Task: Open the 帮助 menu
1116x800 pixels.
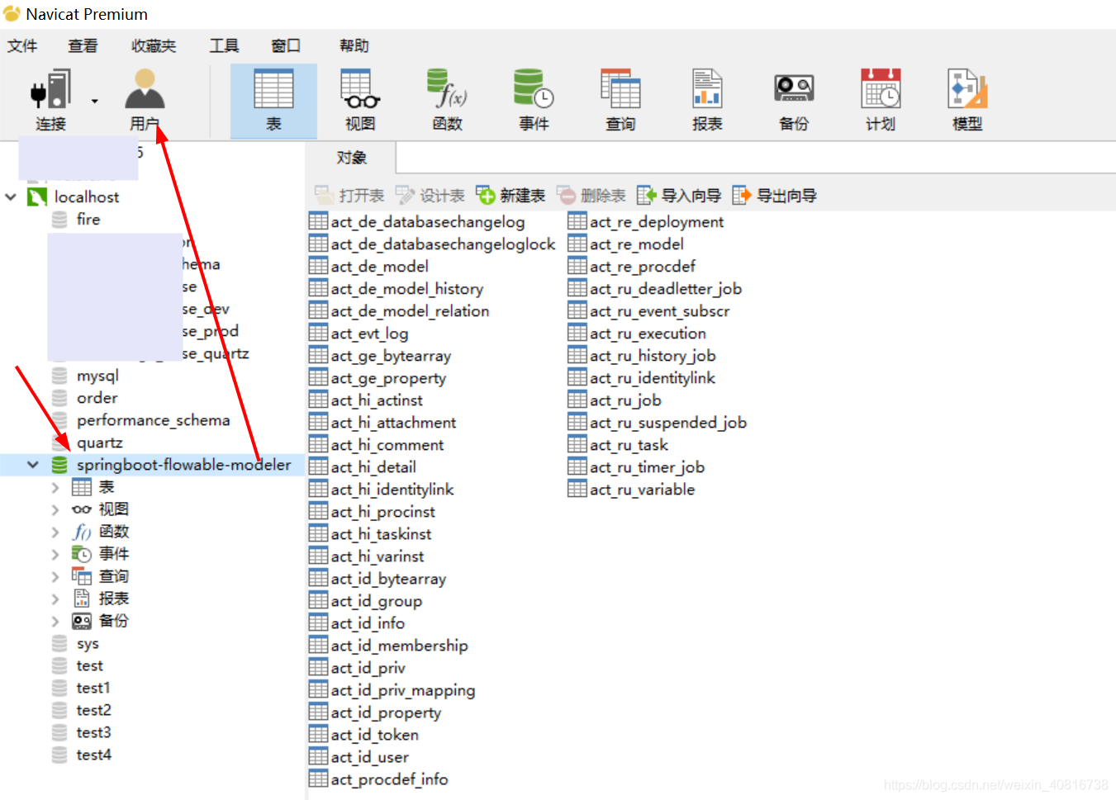Action: click(x=354, y=46)
